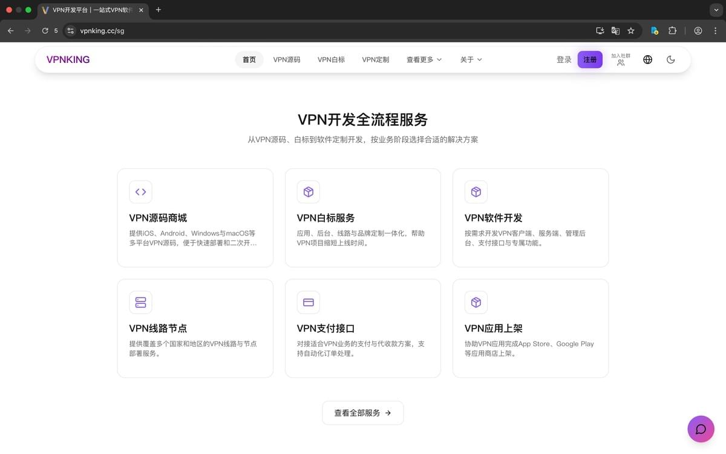Image resolution: width=726 pixels, height=454 pixels.
Task: Open the VPN白标服务 card title
Action: 325,218
